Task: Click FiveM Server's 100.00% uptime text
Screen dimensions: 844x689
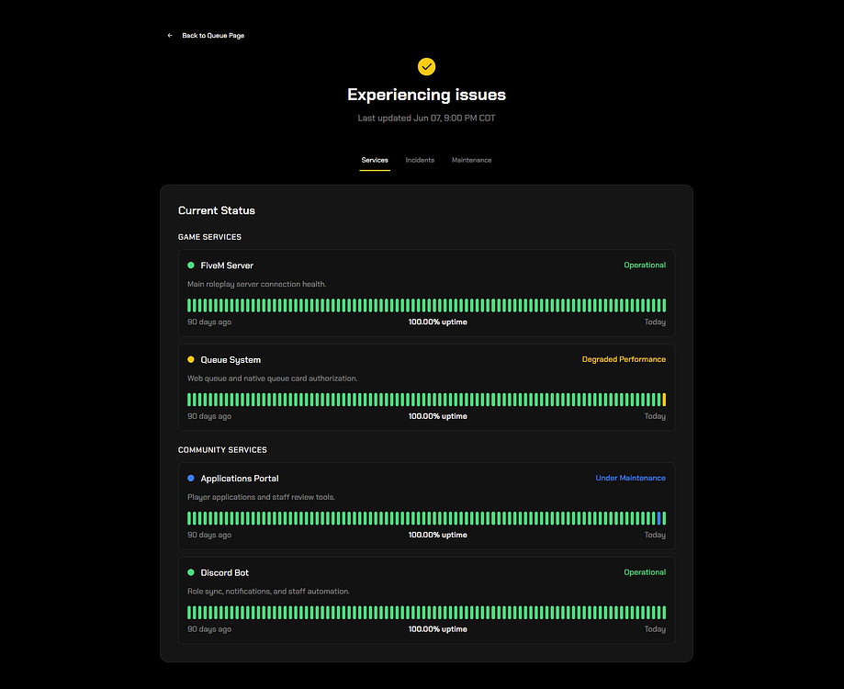Action: point(437,322)
